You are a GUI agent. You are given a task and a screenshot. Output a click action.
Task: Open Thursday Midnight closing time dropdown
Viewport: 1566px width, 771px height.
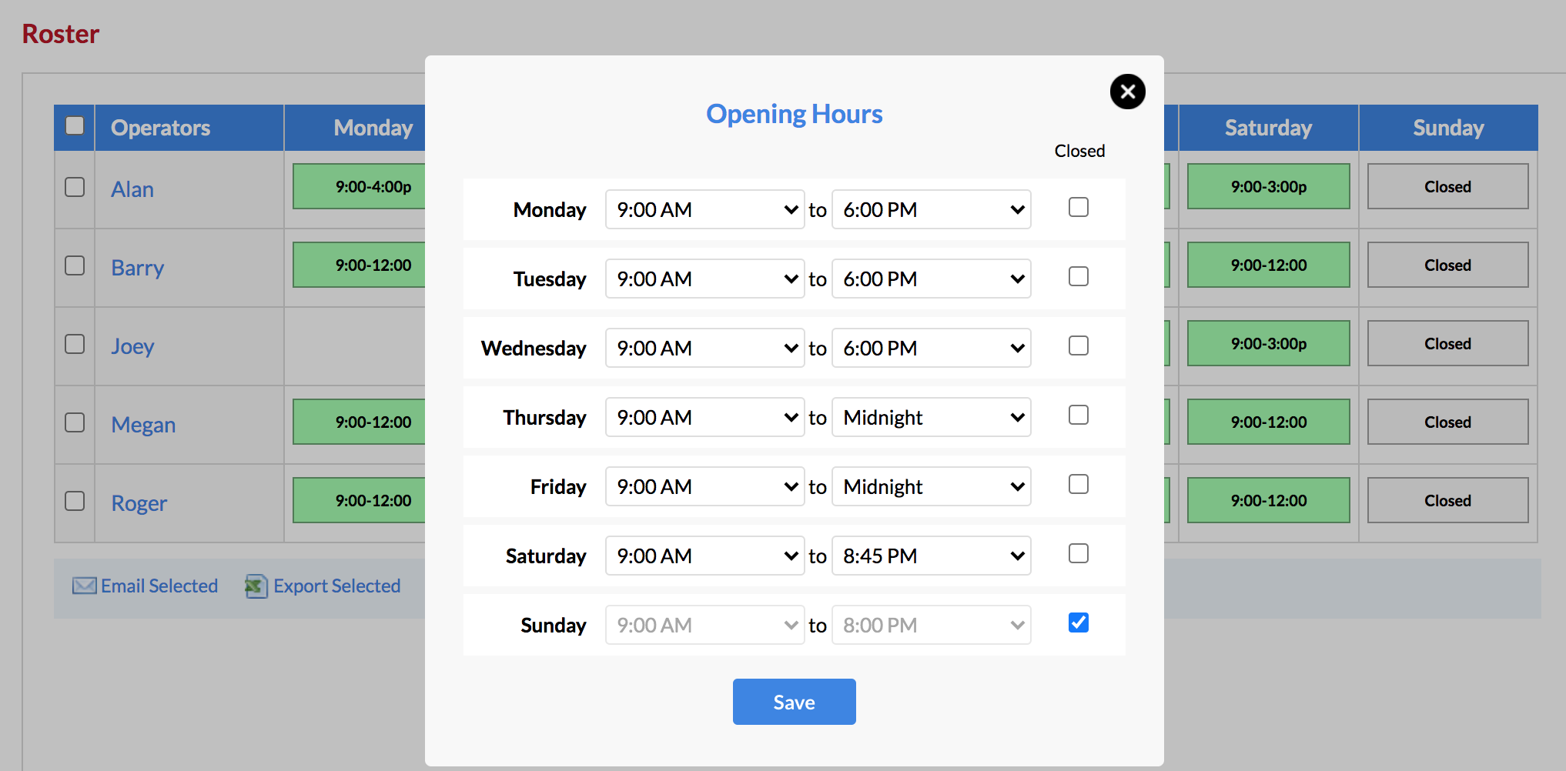tap(931, 417)
